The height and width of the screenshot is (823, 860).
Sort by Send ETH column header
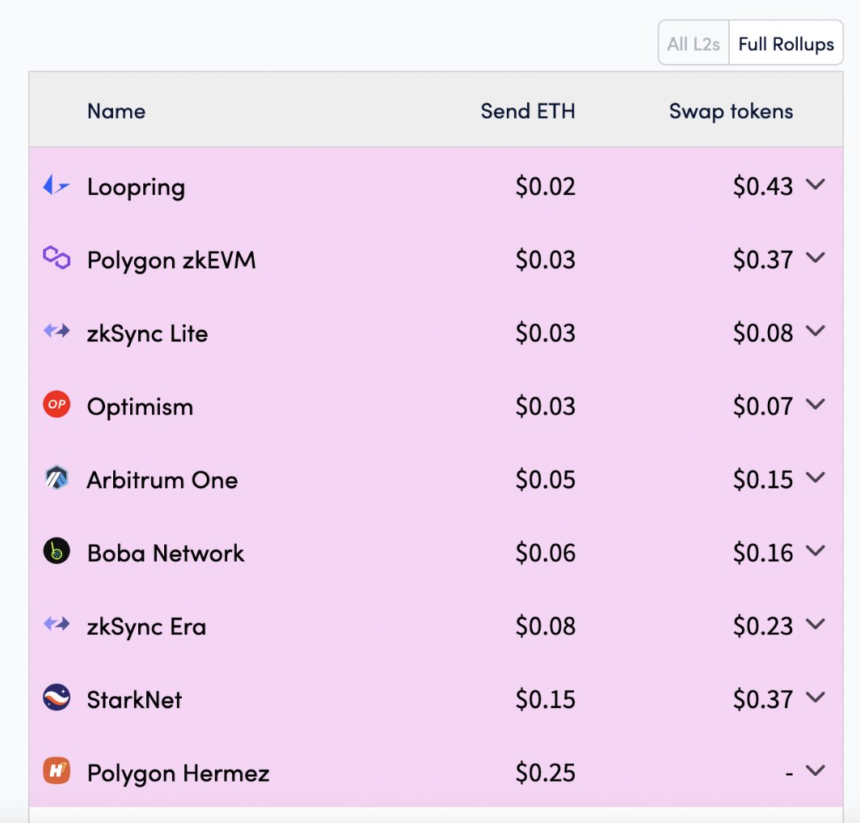point(528,112)
